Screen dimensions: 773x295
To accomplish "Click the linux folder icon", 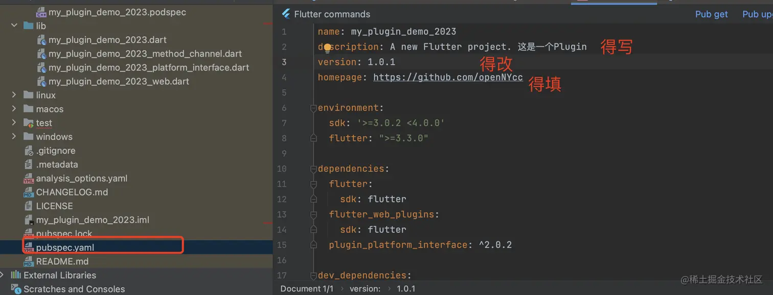I will pos(29,95).
